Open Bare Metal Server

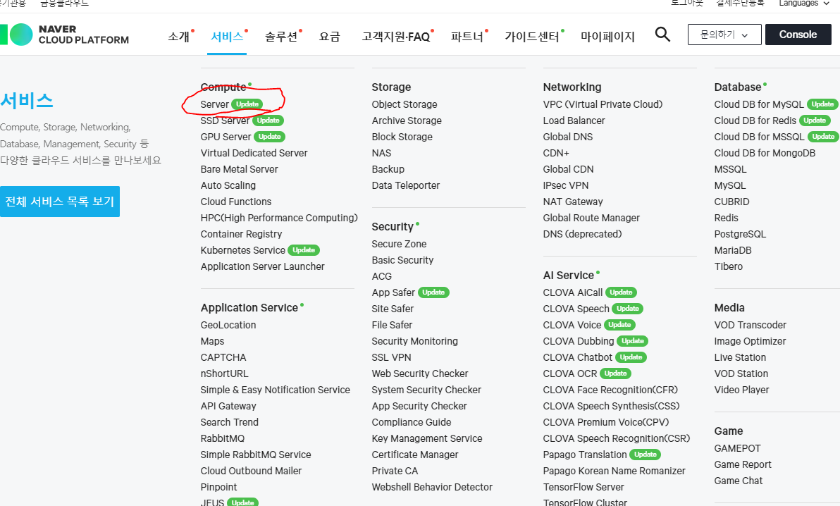(239, 169)
